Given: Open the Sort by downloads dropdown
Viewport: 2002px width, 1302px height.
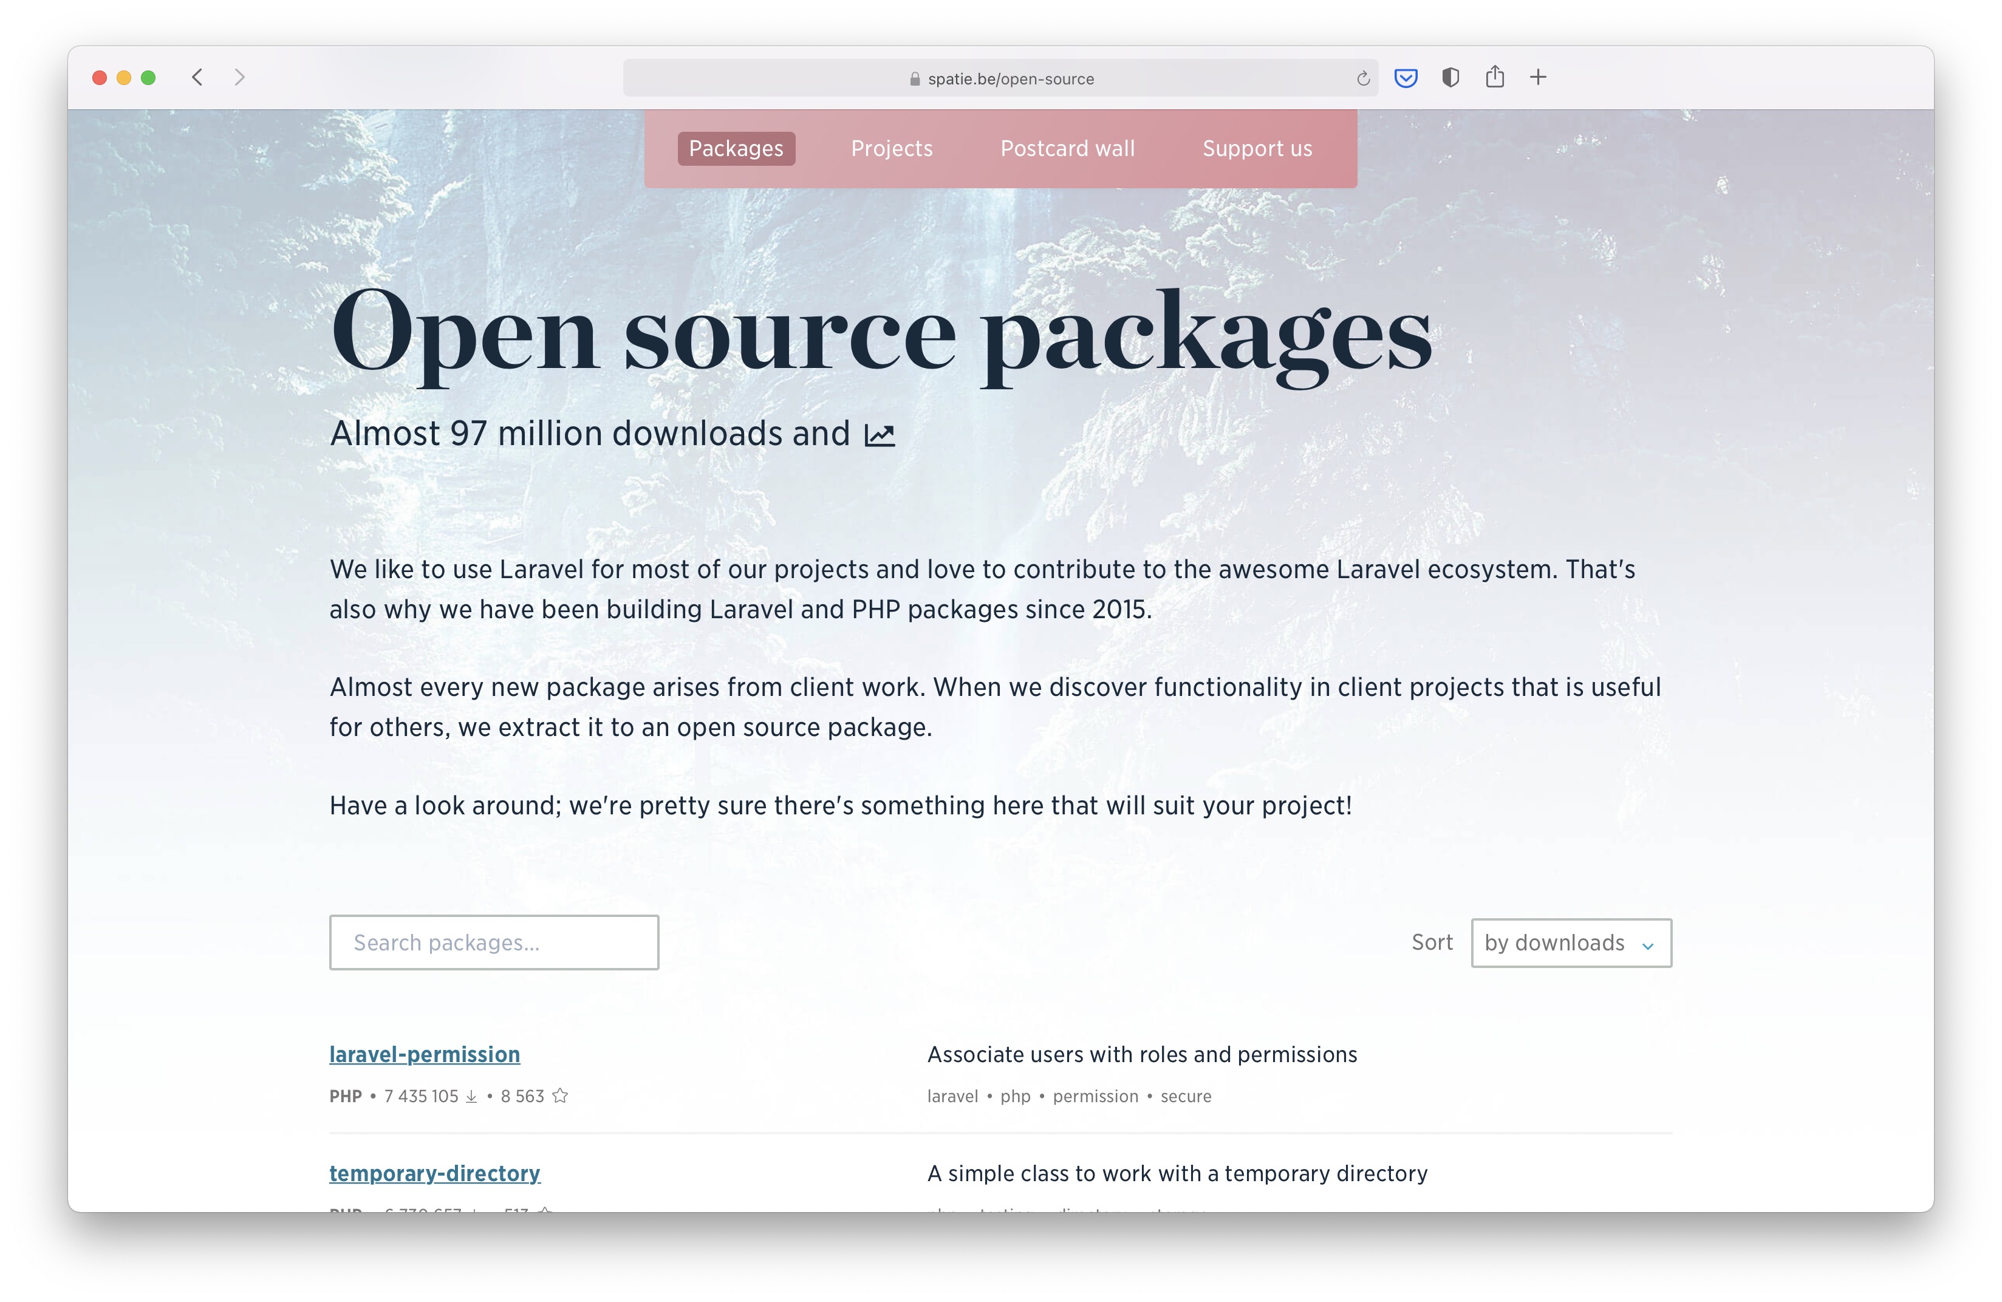Looking at the screenshot, I should tap(1571, 943).
